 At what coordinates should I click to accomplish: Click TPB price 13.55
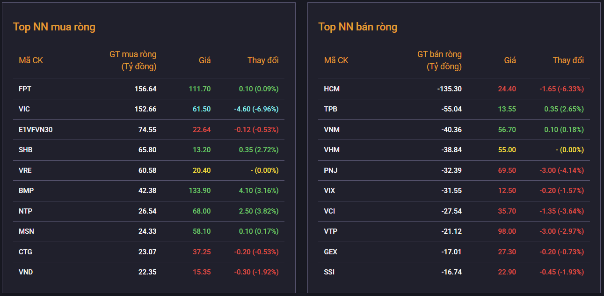click(507, 109)
